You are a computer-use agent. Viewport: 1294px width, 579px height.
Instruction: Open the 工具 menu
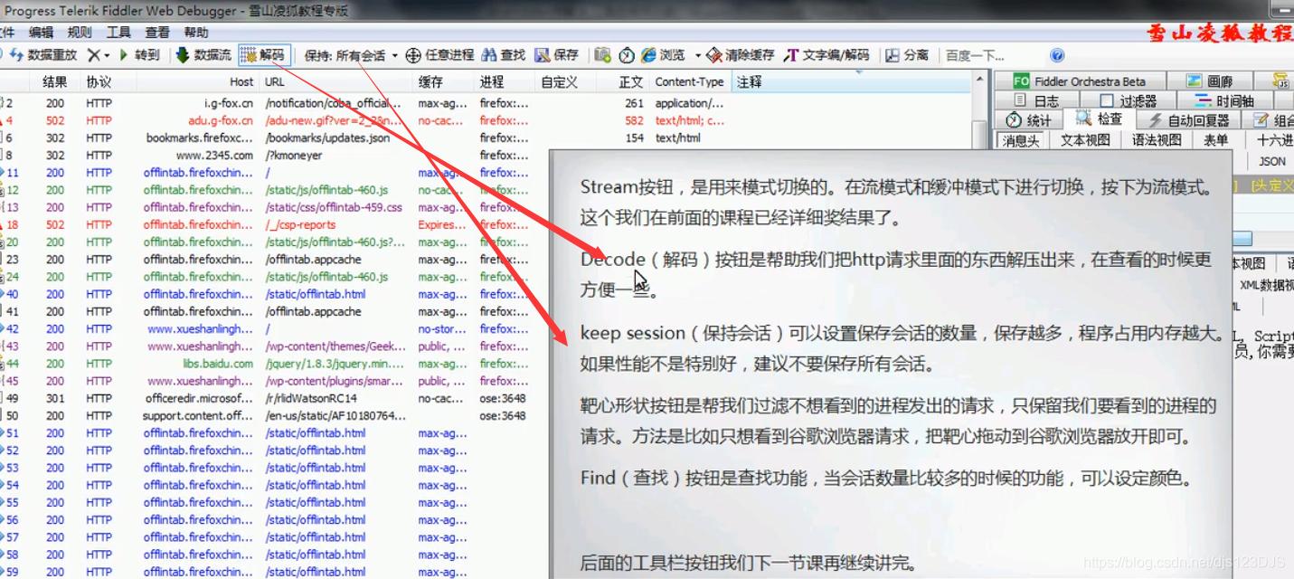(x=118, y=32)
